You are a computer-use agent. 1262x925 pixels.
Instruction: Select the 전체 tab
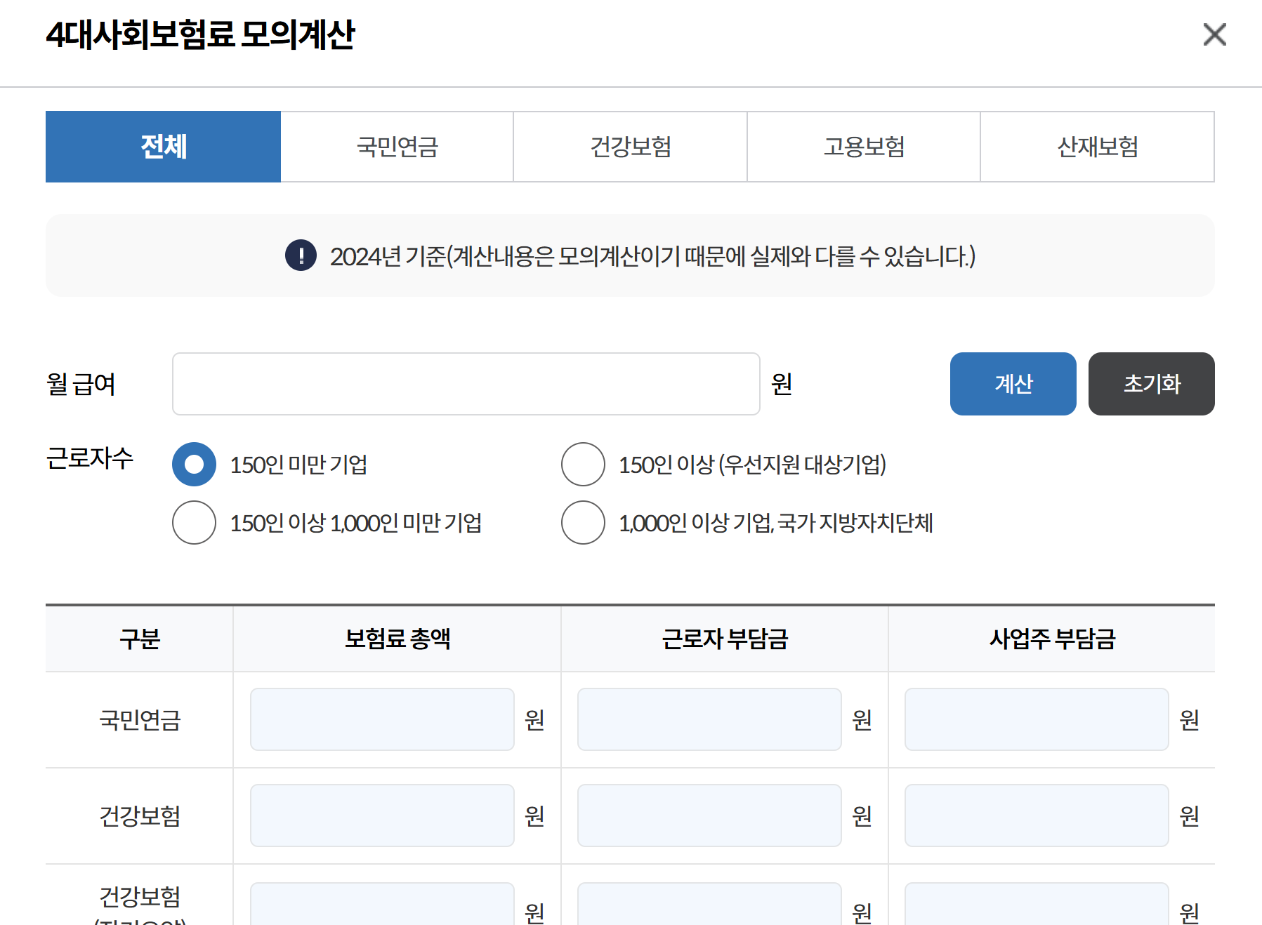pyautogui.click(x=162, y=147)
